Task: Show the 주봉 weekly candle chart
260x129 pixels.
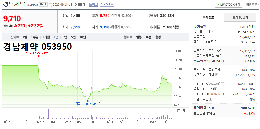Action: point(148,37)
